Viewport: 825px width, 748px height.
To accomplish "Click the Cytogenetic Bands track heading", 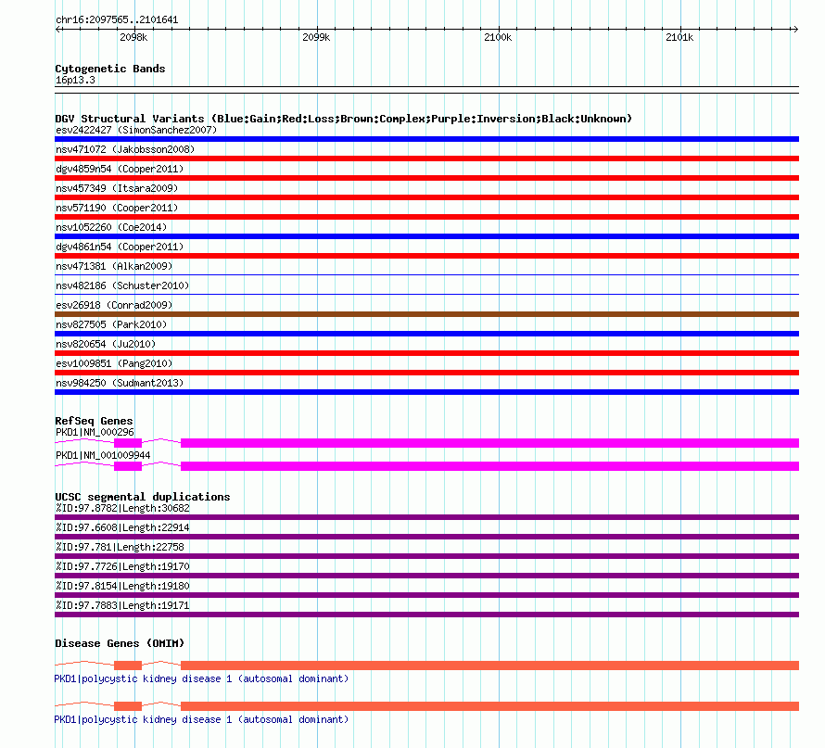I will tap(110, 69).
